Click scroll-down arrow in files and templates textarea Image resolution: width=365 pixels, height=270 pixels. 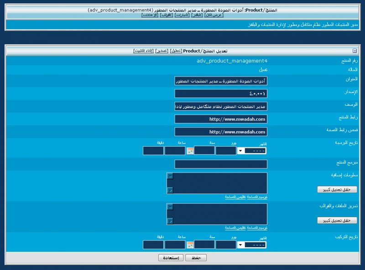(x=170, y=221)
